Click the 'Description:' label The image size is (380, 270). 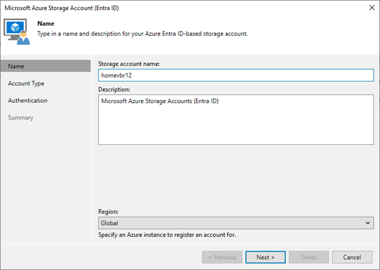coord(114,90)
